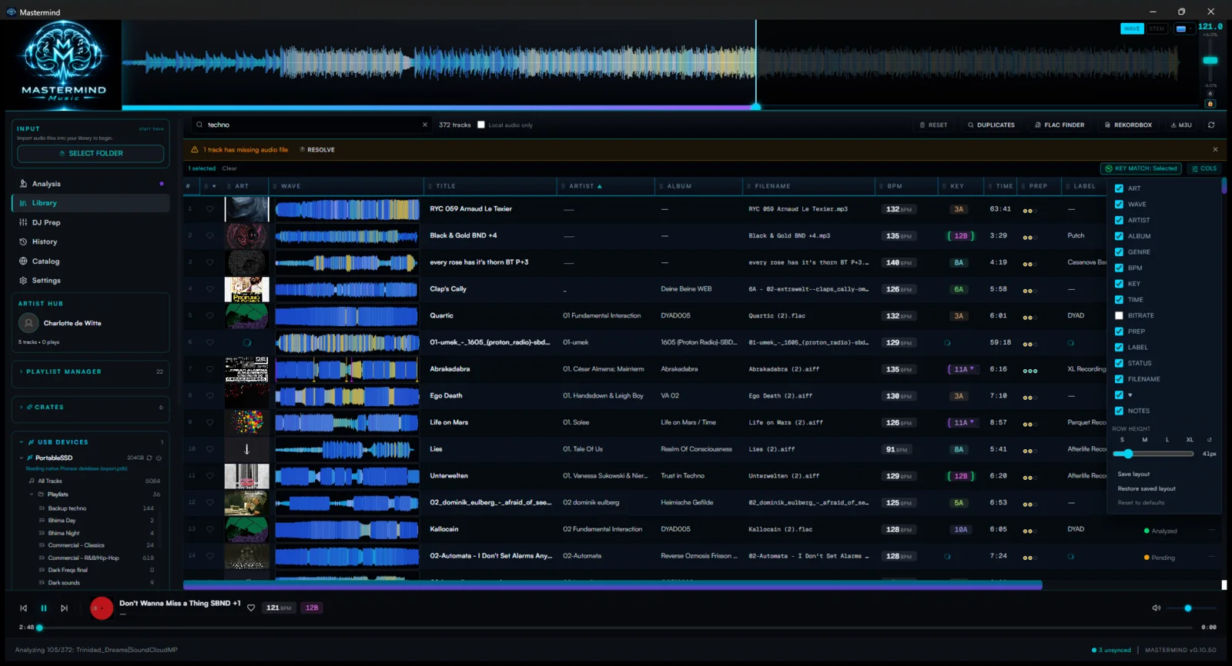Click the warning triangle icon
The image size is (1232, 666).
click(x=195, y=149)
